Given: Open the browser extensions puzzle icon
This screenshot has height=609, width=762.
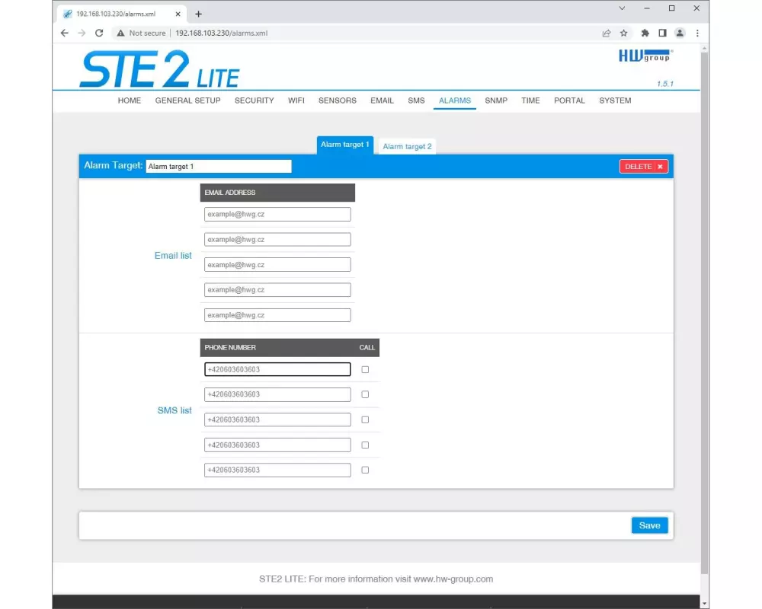Looking at the screenshot, I should [645, 33].
